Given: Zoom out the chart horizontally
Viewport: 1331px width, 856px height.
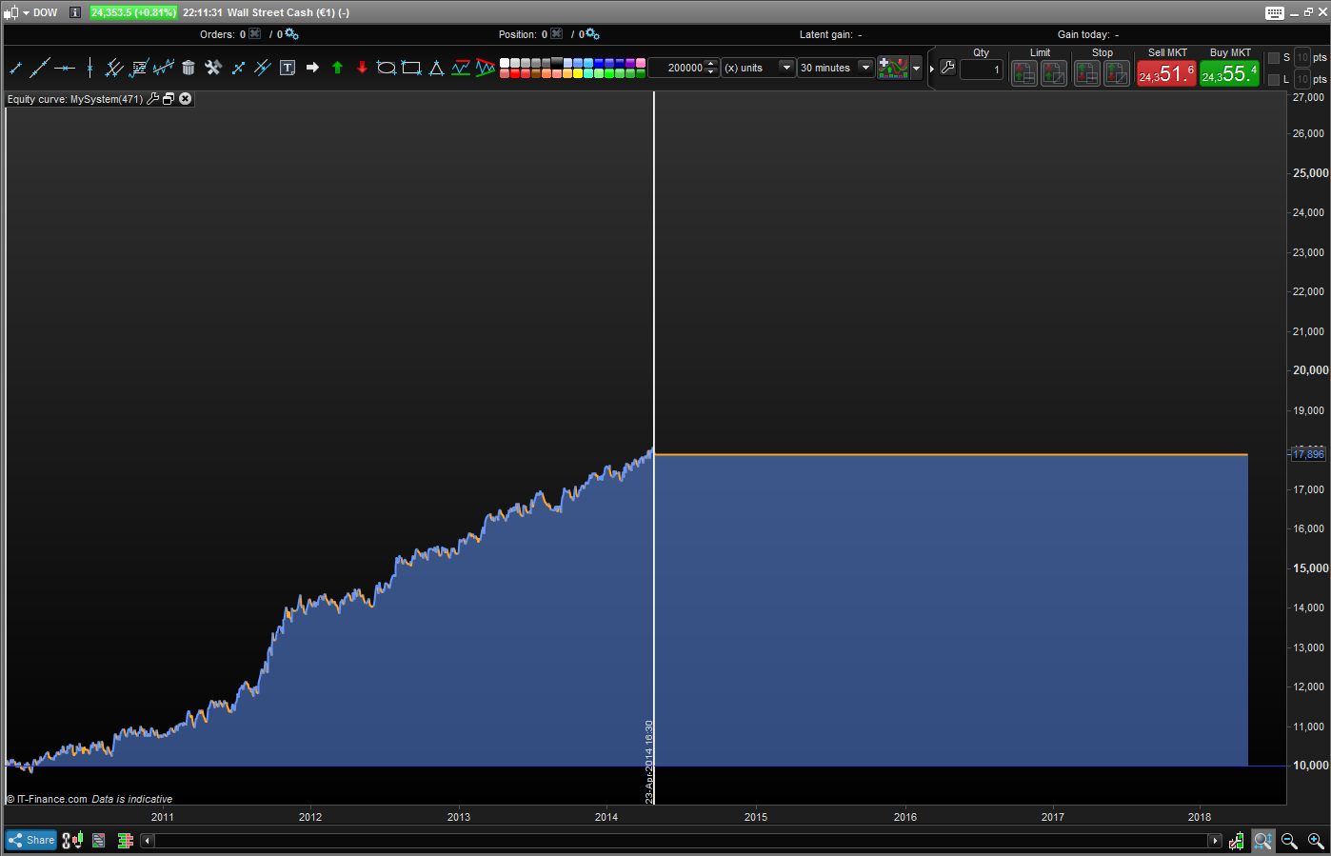Looking at the screenshot, I should tap(1289, 841).
